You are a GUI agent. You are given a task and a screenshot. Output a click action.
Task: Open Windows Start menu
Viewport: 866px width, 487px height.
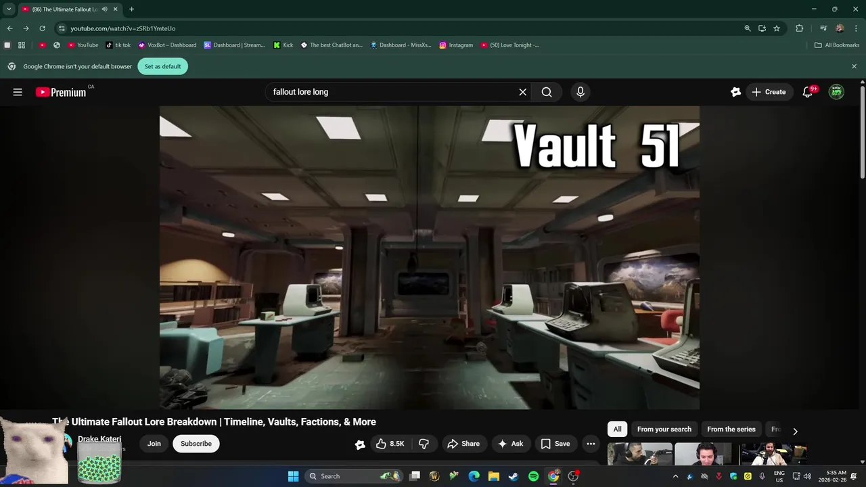(x=293, y=476)
